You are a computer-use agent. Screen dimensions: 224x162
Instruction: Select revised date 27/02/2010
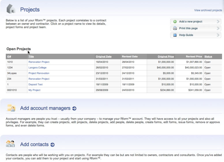pyautogui.click(x=128, y=67)
